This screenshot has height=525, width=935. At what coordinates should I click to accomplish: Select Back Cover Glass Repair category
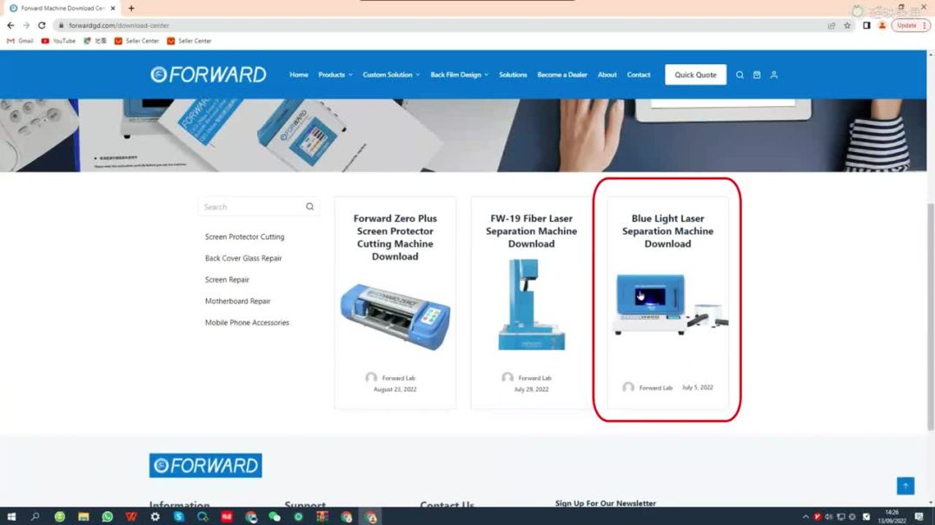[243, 258]
